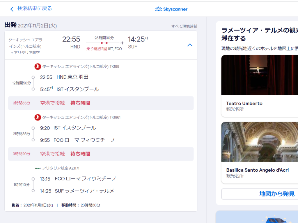Click 観光名所 label under Teatro Umberto
Screen dimensions: 298x223
point(235,109)
